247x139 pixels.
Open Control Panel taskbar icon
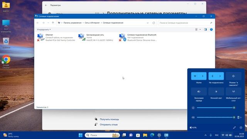[x=166, y=135]
